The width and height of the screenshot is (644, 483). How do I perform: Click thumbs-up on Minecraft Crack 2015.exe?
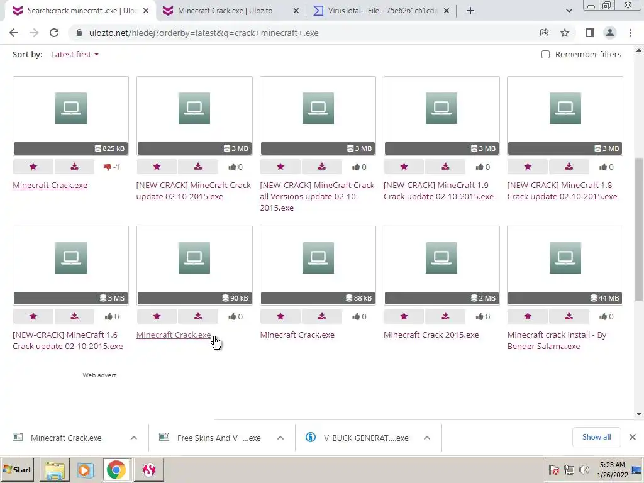480,317
